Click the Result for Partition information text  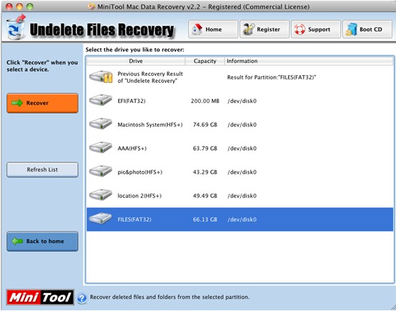coord(272,77)
